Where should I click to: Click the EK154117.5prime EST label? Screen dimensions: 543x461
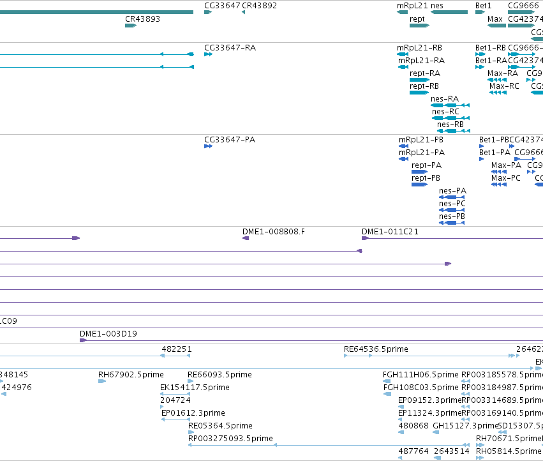point(195,388)
